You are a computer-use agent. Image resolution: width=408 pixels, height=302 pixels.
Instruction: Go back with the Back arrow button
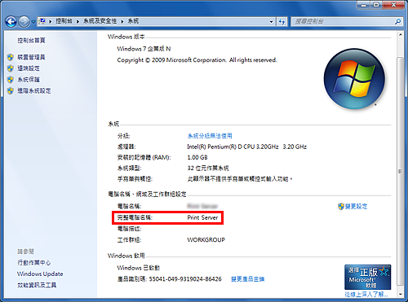[11, 21]
